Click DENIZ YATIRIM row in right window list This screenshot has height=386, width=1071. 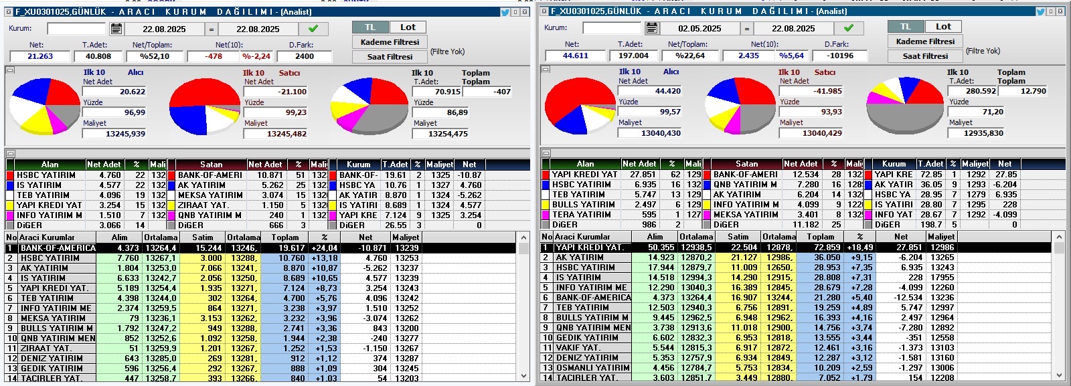pos(797,358)
